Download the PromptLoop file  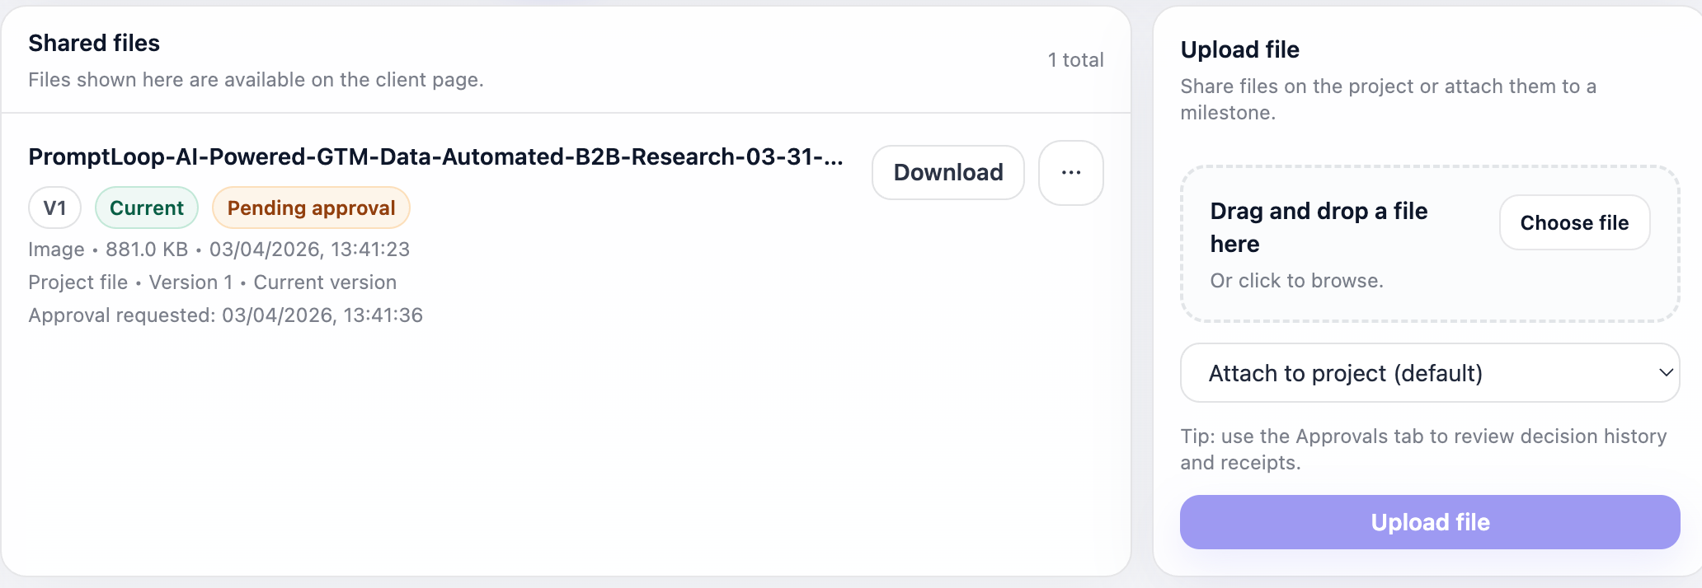[947, 173]
